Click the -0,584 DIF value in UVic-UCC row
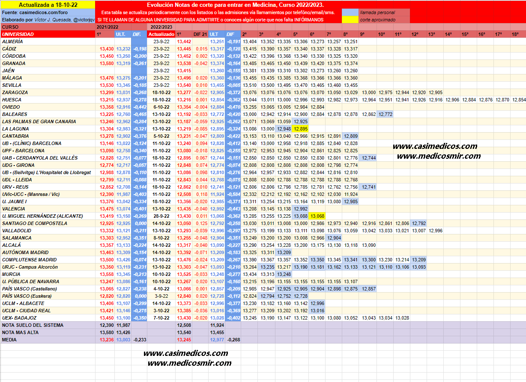Image resolution: width=526 pixels, height=382 pixels. point(233,194)
